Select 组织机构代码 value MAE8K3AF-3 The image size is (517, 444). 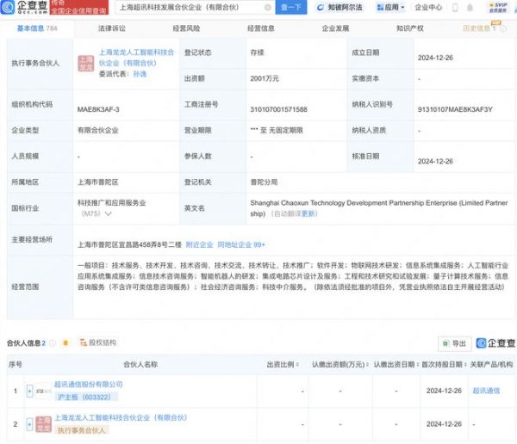coord(98,109)
